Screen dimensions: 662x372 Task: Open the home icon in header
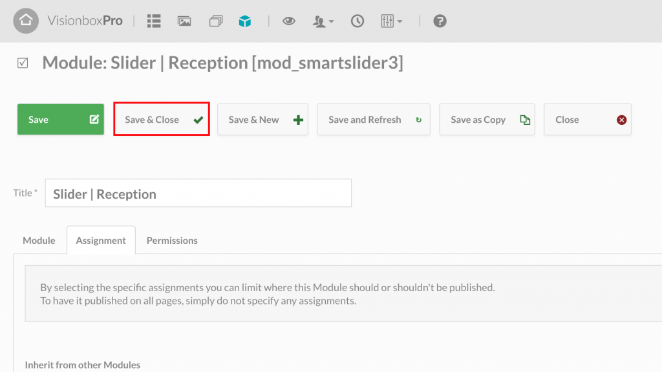click(x=26, y=21)
